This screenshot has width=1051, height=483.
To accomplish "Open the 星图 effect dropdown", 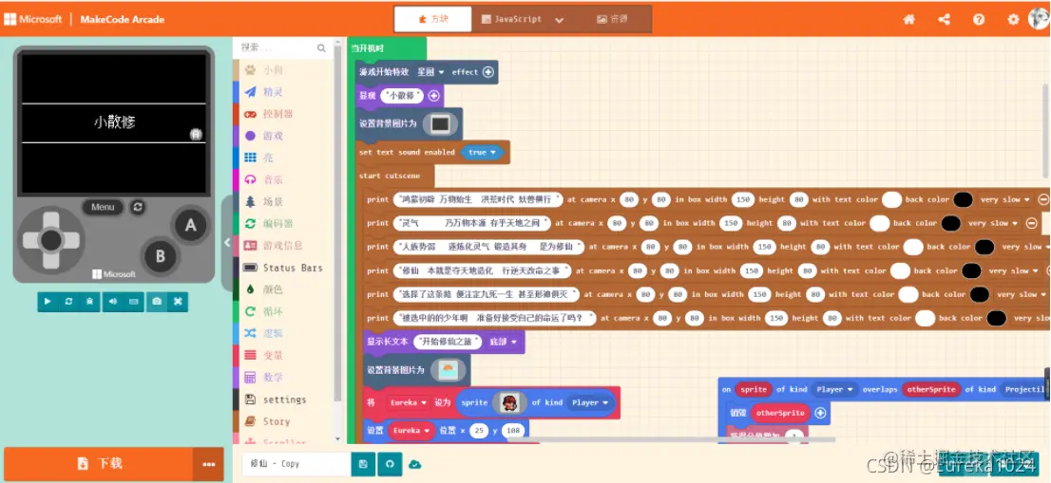I will tap(430, 72).
